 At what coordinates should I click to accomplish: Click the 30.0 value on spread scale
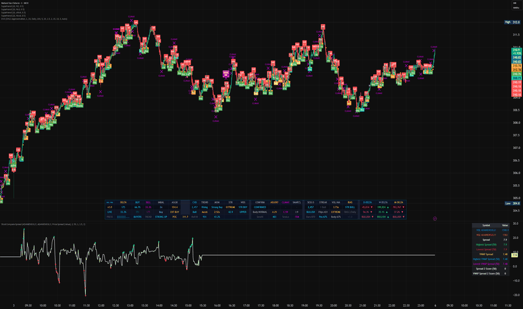click(515, 224)
